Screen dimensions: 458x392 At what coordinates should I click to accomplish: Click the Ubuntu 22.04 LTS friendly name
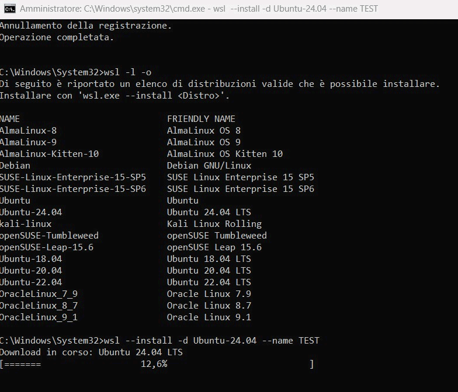209,282
